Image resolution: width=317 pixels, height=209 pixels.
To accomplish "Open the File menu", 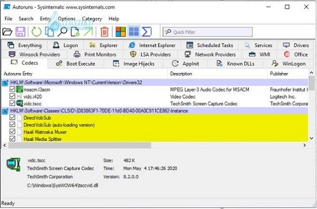I will pyautogui.click(x=9, y=19).
